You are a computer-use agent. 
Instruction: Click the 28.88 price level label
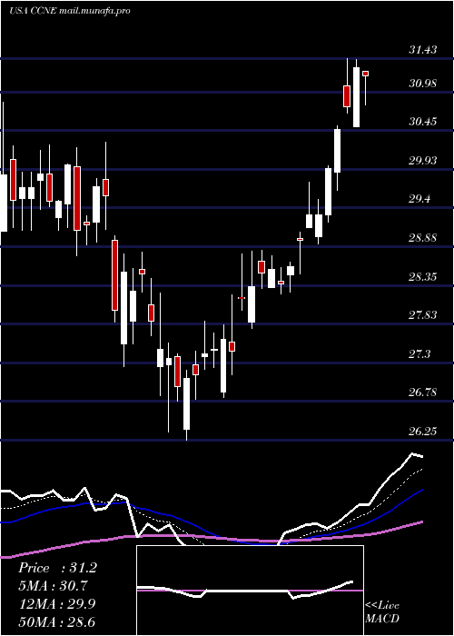[423, 237]
